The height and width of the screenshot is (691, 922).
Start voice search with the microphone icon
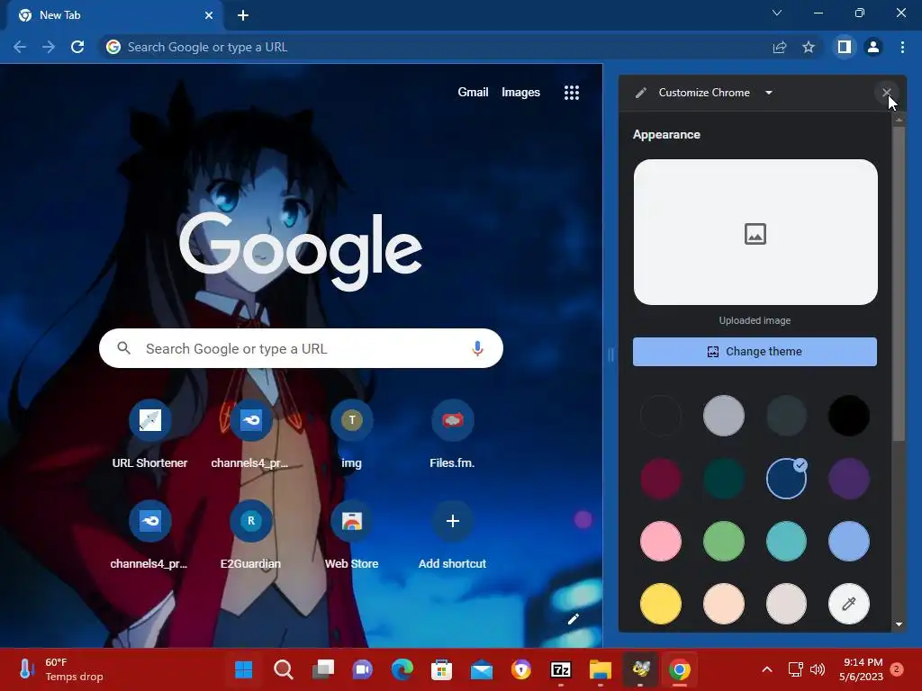[x=477, y=348]
